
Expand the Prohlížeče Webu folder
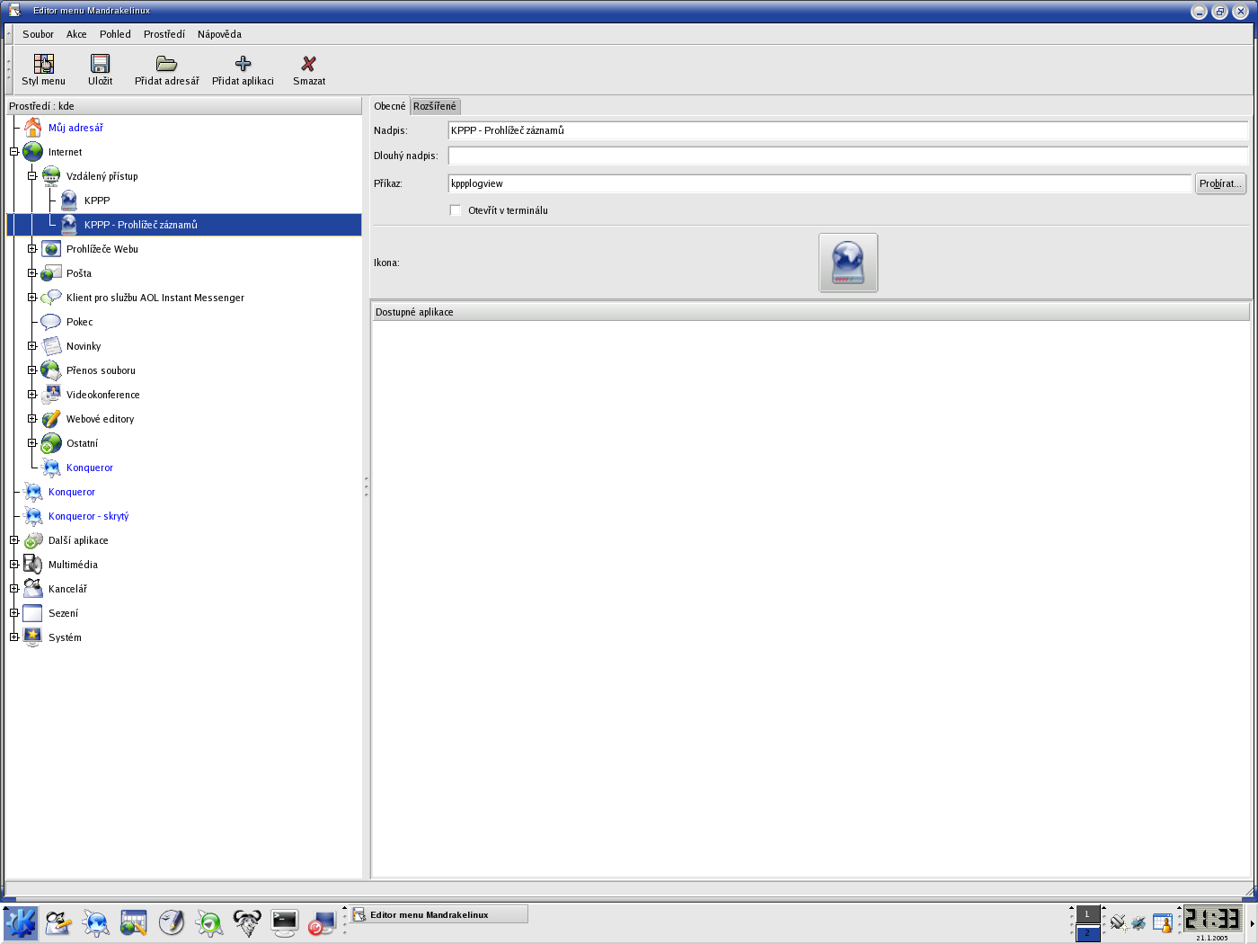pos(32,249)
